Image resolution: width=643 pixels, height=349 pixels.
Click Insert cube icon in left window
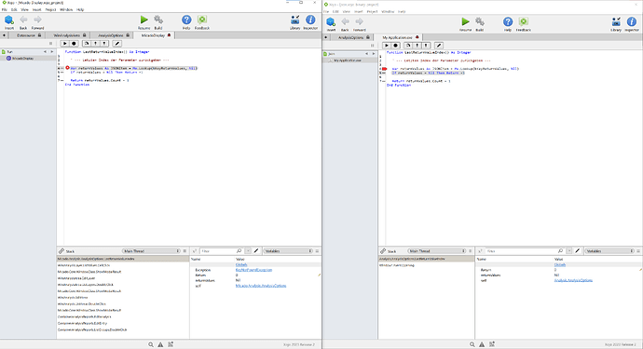tap(9, 20)
